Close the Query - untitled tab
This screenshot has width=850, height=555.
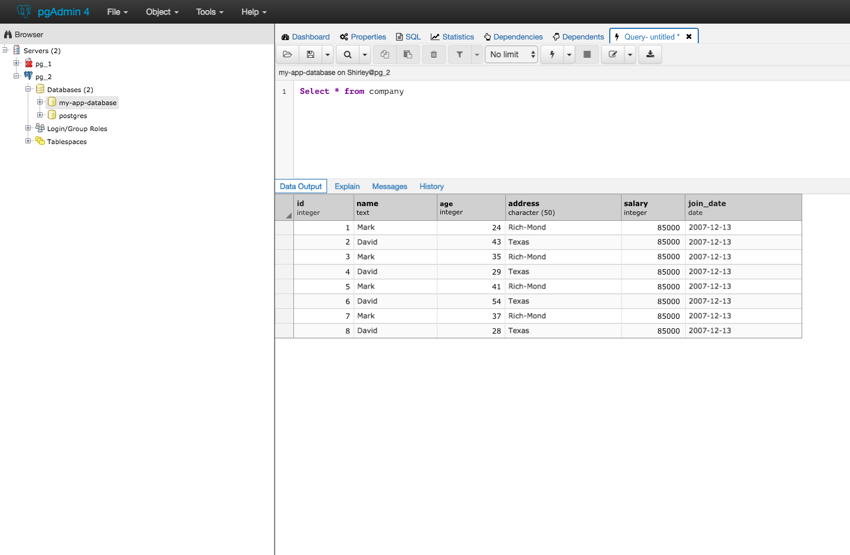(689, 37)
